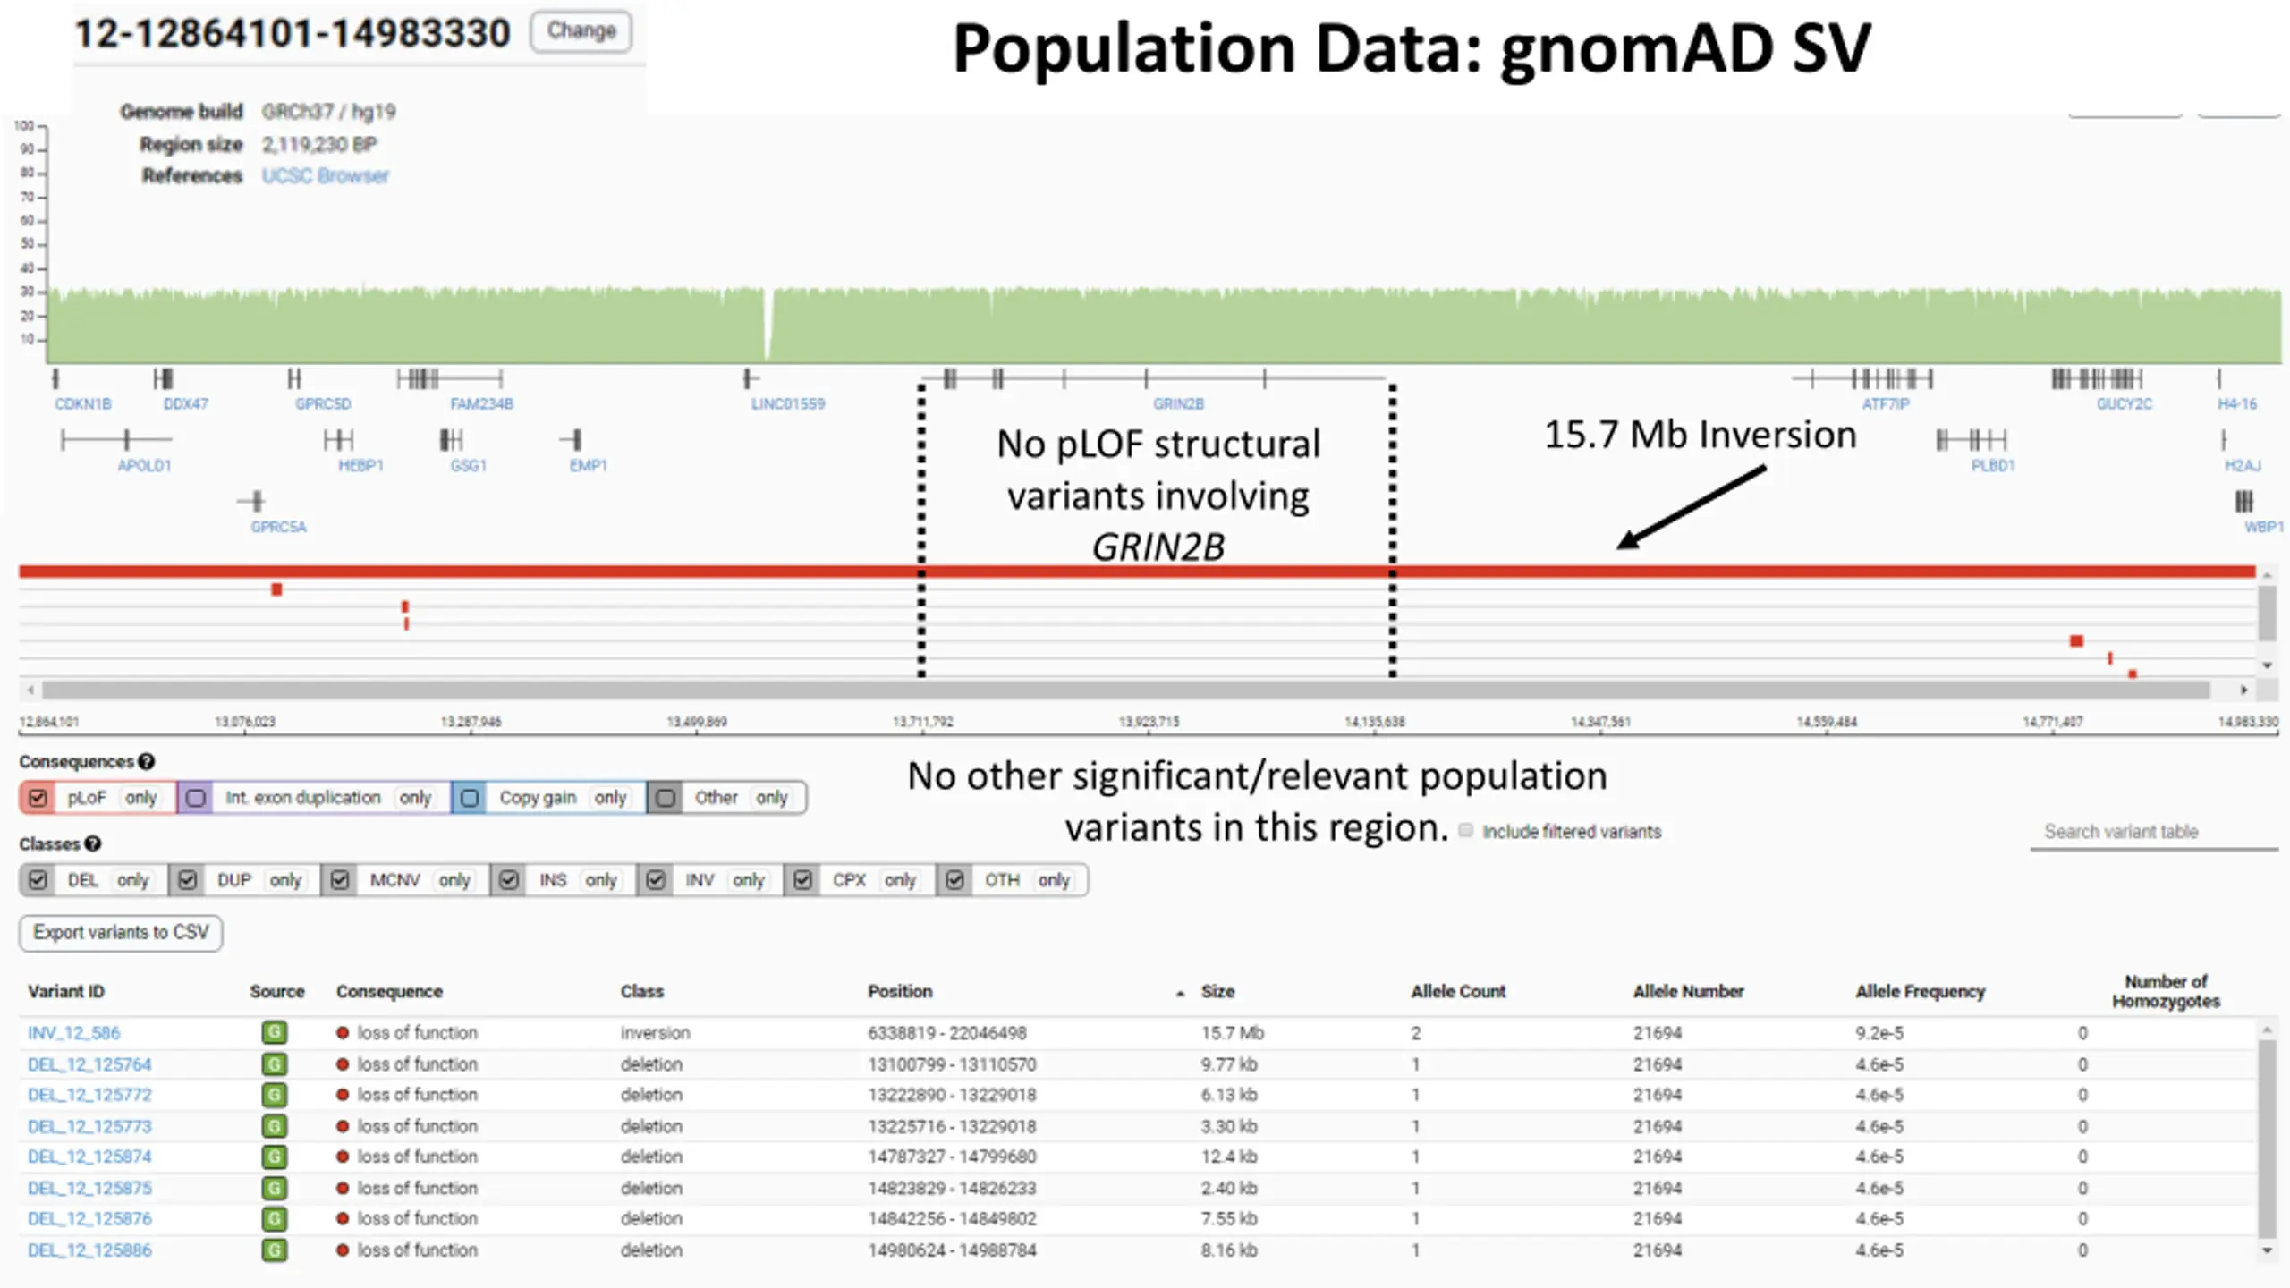Viewport: 2290px width, 1288px height.
Task: Click the GRIN2B gene label
Action: (x=1178, y=403)
